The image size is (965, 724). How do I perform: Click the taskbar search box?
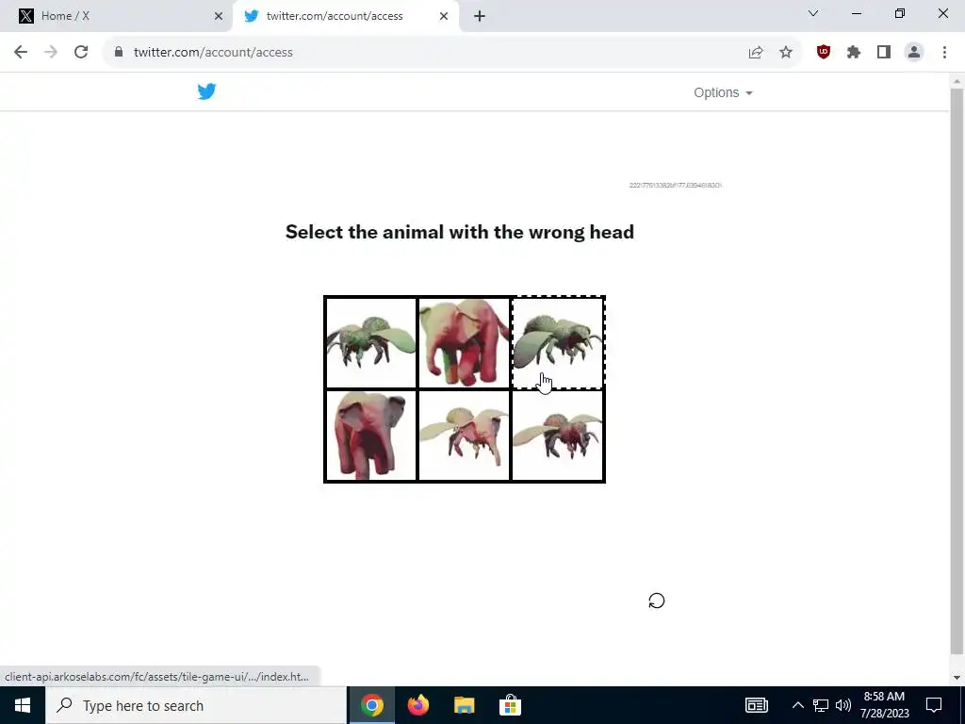pyautogui.click(x=196, y=705)
